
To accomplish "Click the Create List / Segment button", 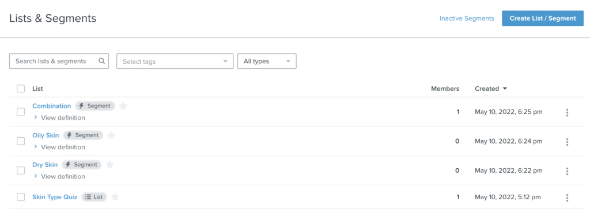I will coord(543,18).
